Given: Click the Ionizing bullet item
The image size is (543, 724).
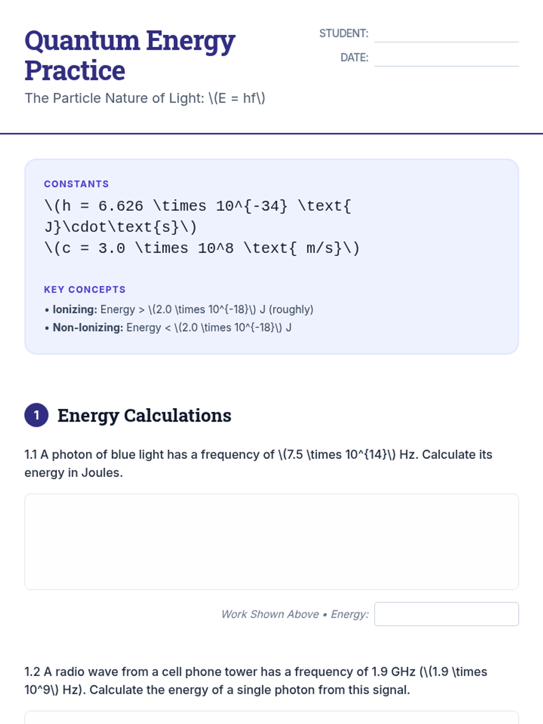Looking at the screenshot, I should click(x=179, y=310).
